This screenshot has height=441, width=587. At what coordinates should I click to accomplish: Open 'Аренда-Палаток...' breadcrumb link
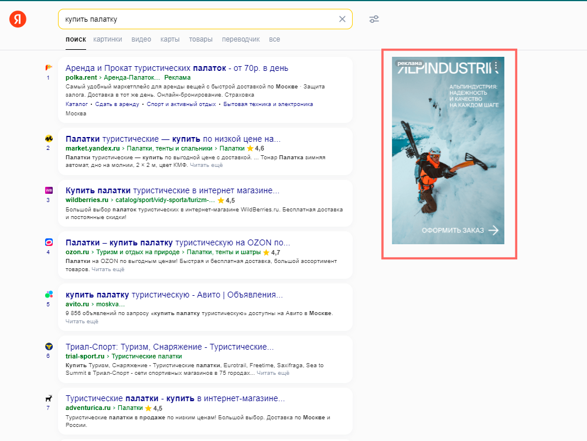click(x=132, y=77)
